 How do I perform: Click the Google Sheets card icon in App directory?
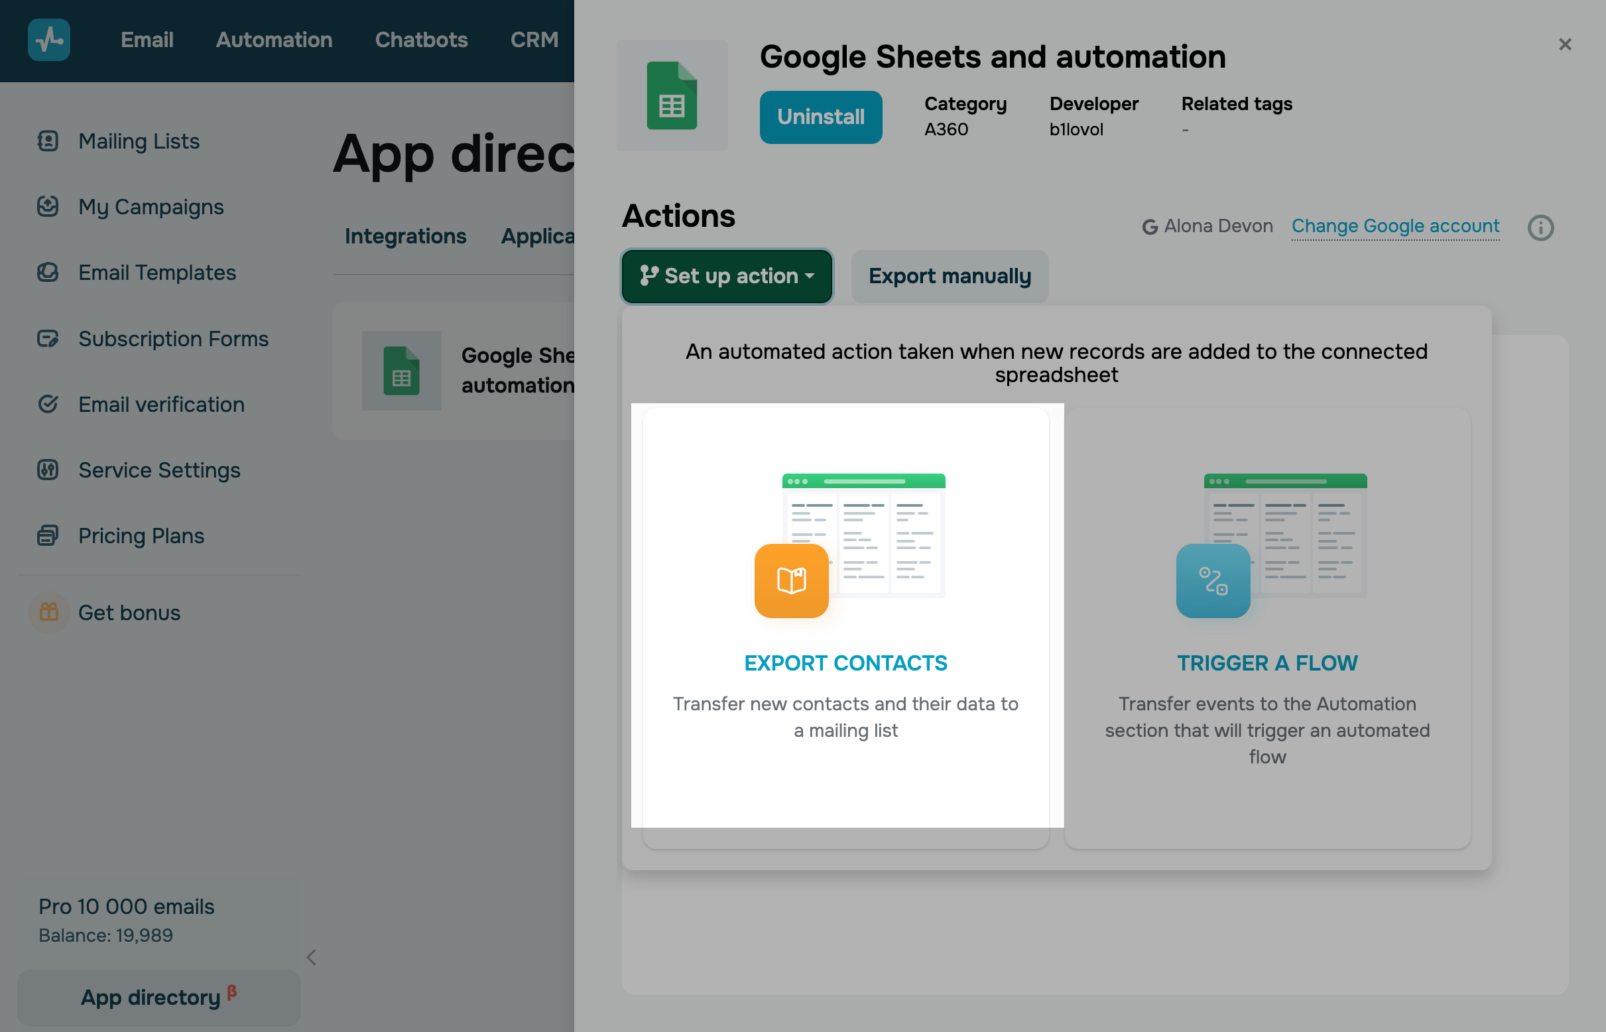coord(401,371)
